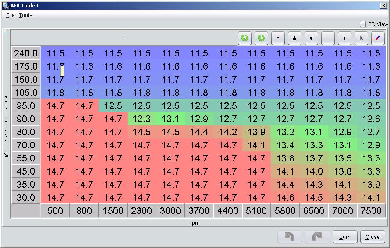Click the green down-arrow toolbar icon
This screenshot has height=248, width=390.
point(261,38)
